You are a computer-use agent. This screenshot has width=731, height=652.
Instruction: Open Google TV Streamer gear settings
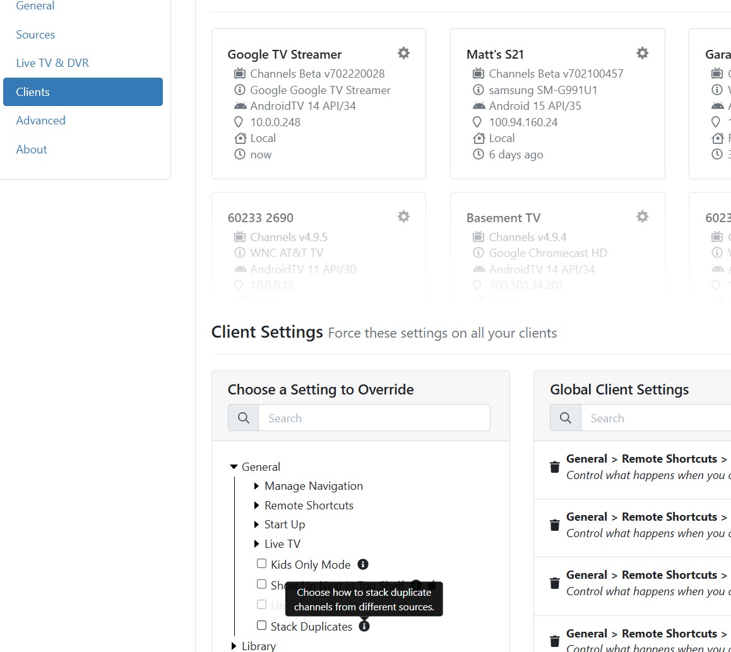tap(403, 53)
